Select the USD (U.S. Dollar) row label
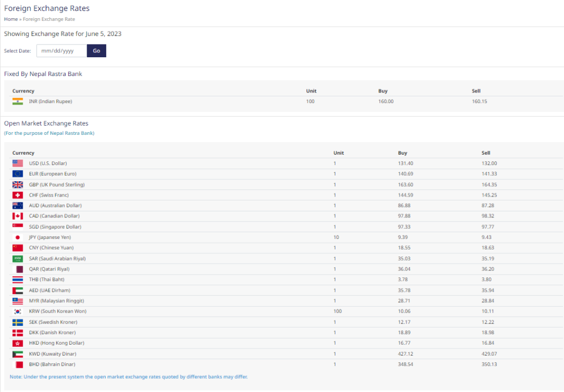 pyautogui.click(x=47, y=164)
